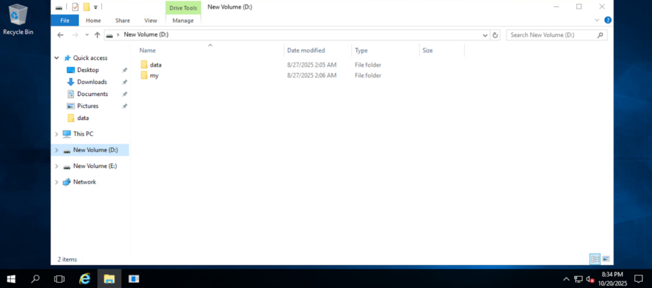
Task: Expand the New Volume (E:) tree node
Action: pos(57,167)
